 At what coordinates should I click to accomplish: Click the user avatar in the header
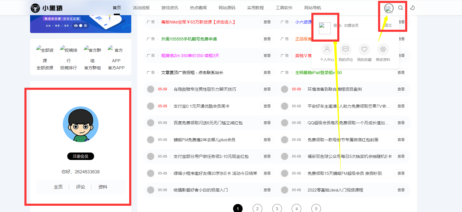coord(389,8)
